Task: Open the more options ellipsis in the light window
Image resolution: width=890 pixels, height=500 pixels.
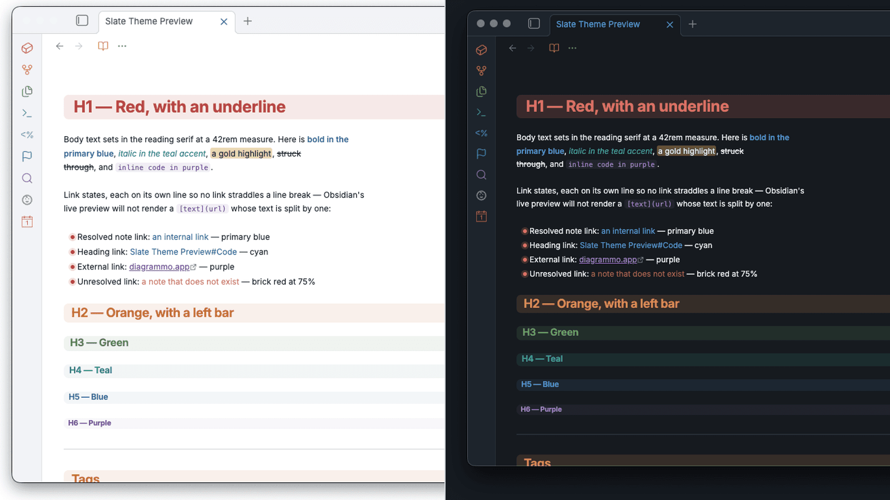Action: [122, 46]
